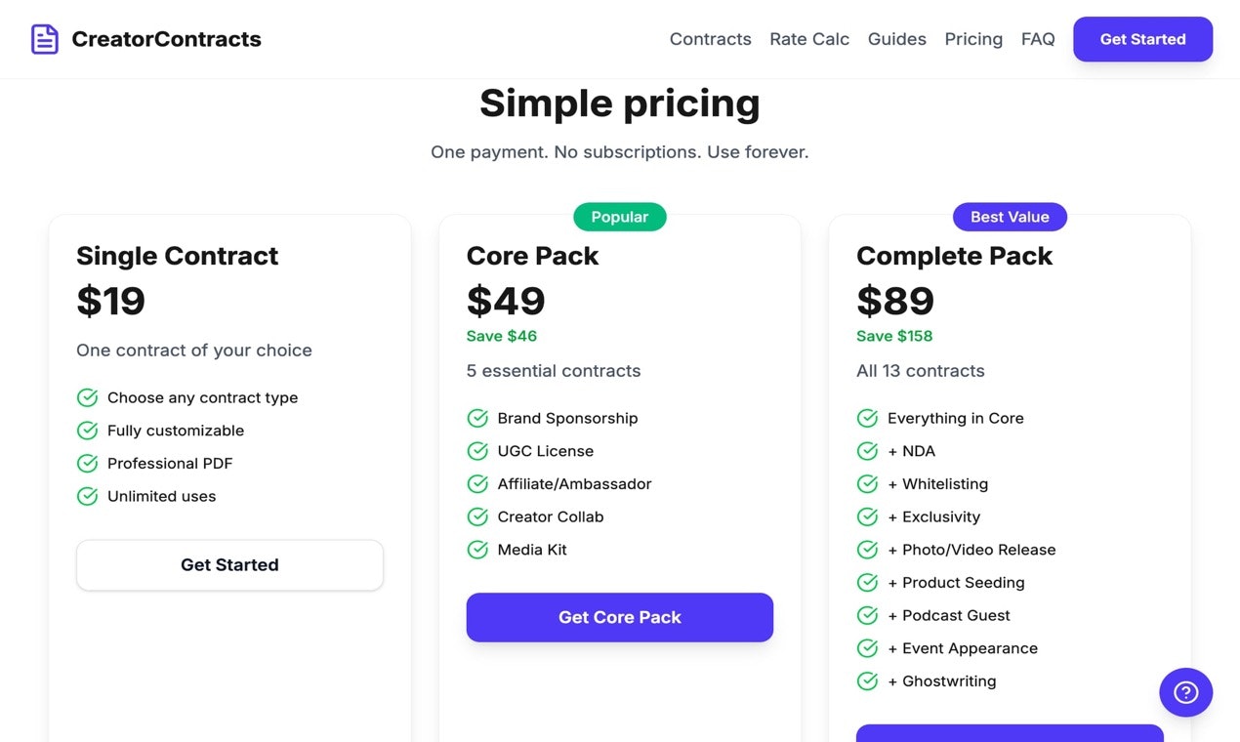
Task: Click the checkmark next to Unlimited uses
Action: point(87,496)
